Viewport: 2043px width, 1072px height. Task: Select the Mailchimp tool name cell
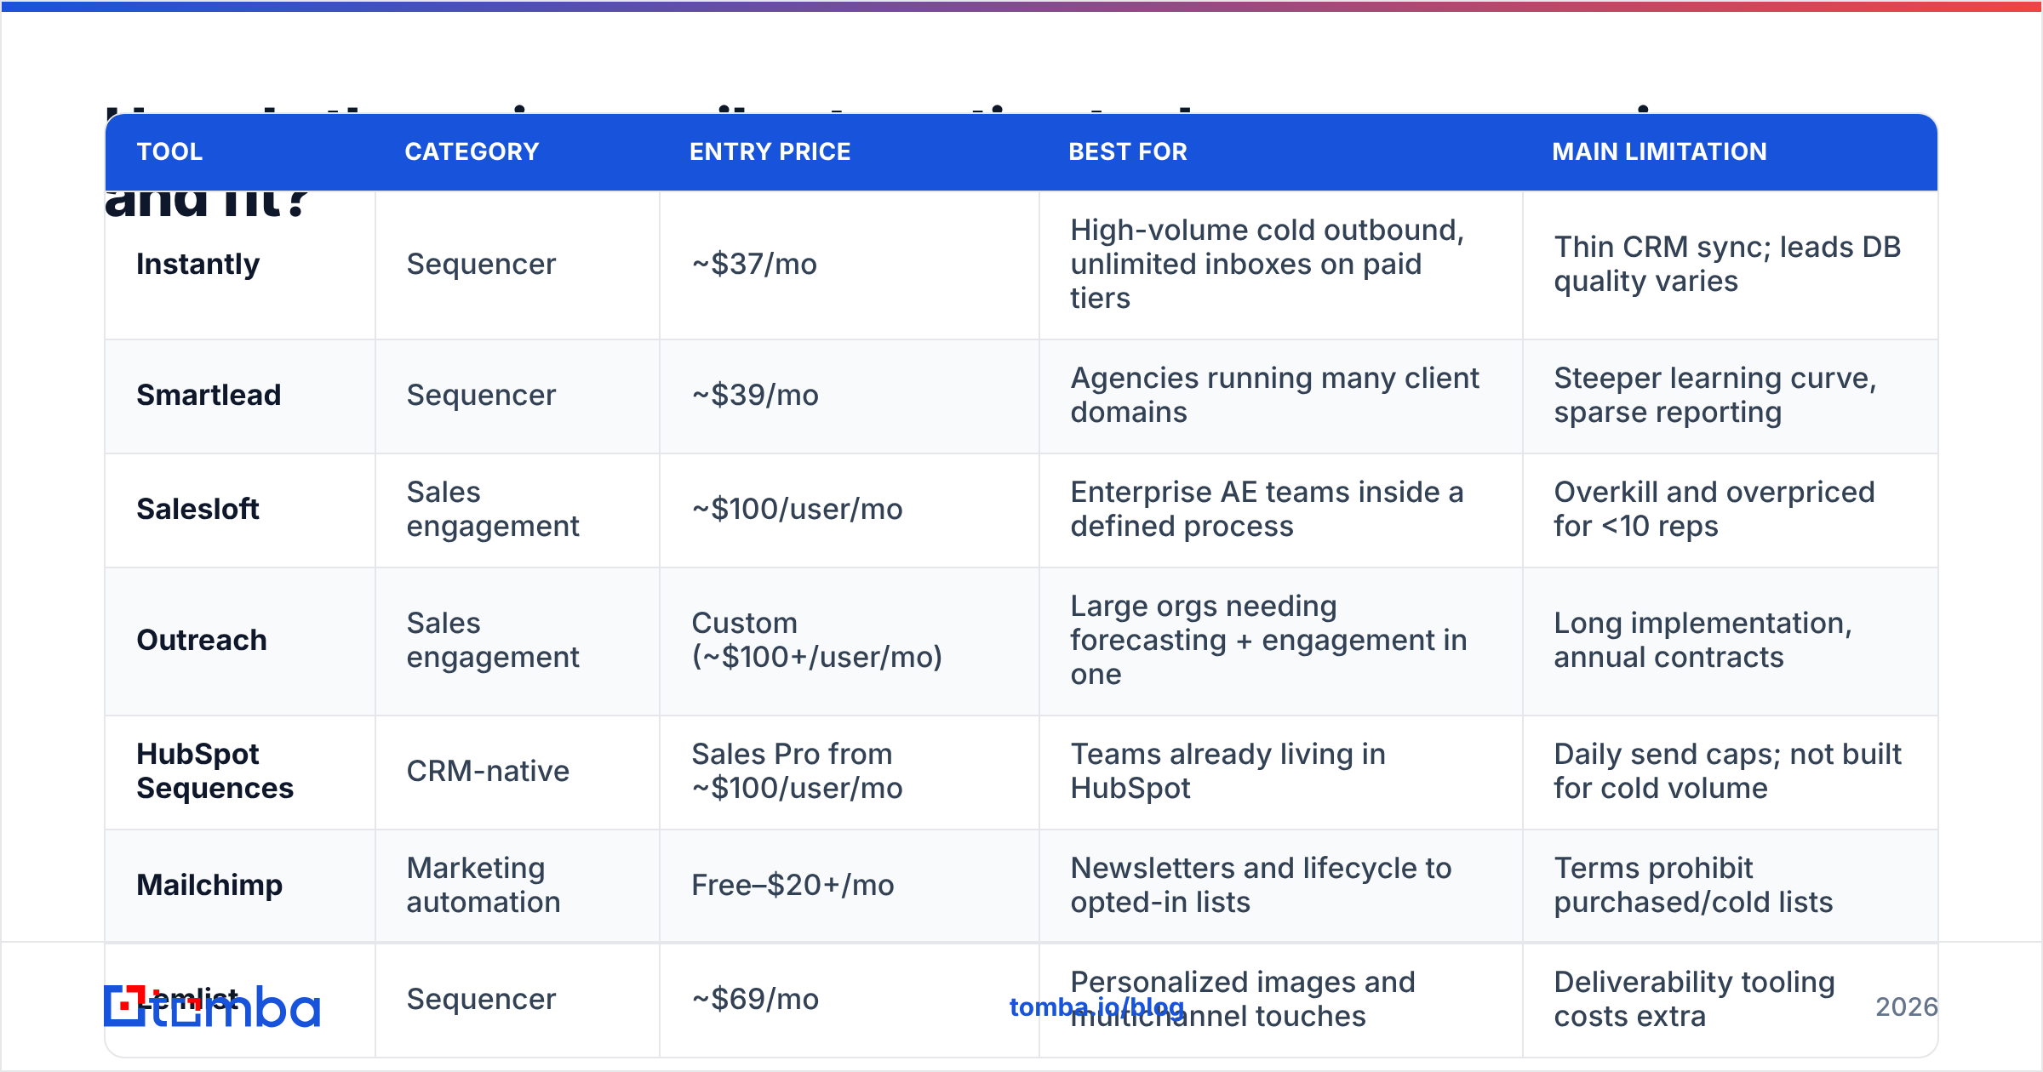[240, 886]
